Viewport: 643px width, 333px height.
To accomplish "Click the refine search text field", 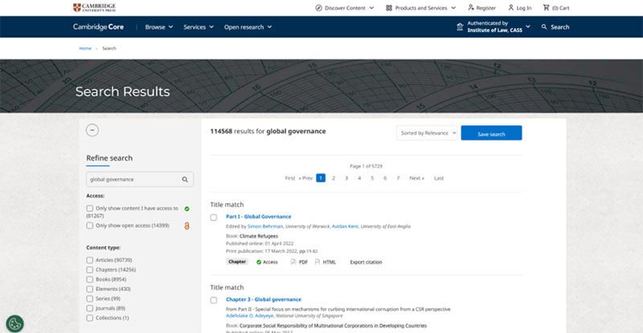I will [133, 180].
